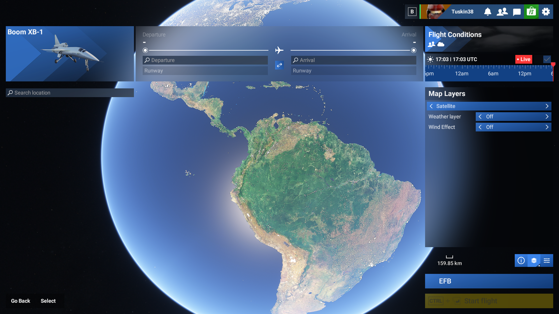Click the left chevron on Wind Effect

pyautogui.click(x=481, y=127)
